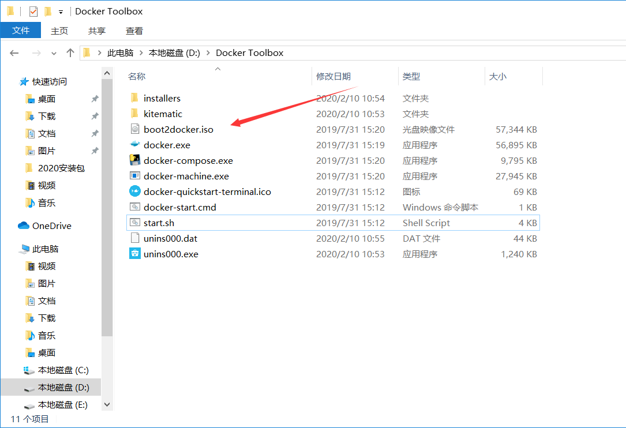Open 桌面 under 此电脑 in navigation pane
Viewport: 626px width, 428px height.
[x=47, y=353]
